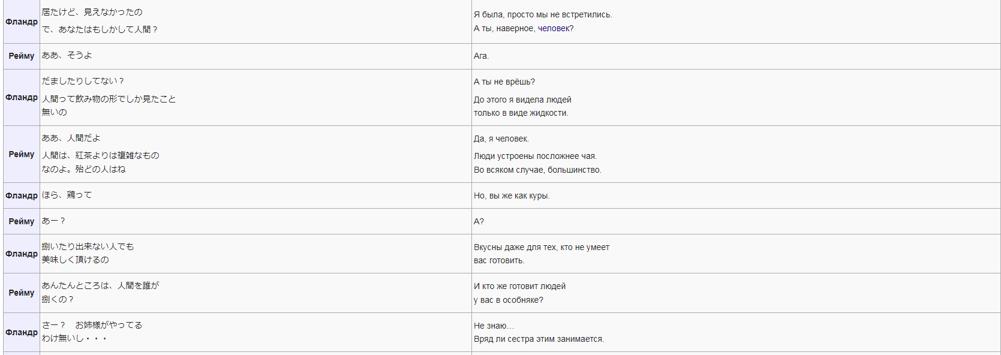Select the text А ты не врёшь?
The image size is (1001, 355).
[x=504, y=82]
